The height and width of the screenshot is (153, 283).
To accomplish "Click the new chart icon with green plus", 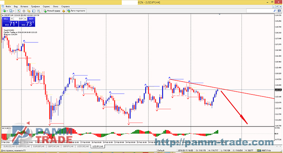I will pos(4,11).
